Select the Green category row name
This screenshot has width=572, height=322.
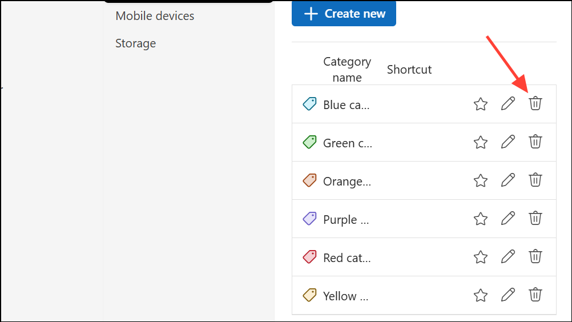tap(347, 143)
